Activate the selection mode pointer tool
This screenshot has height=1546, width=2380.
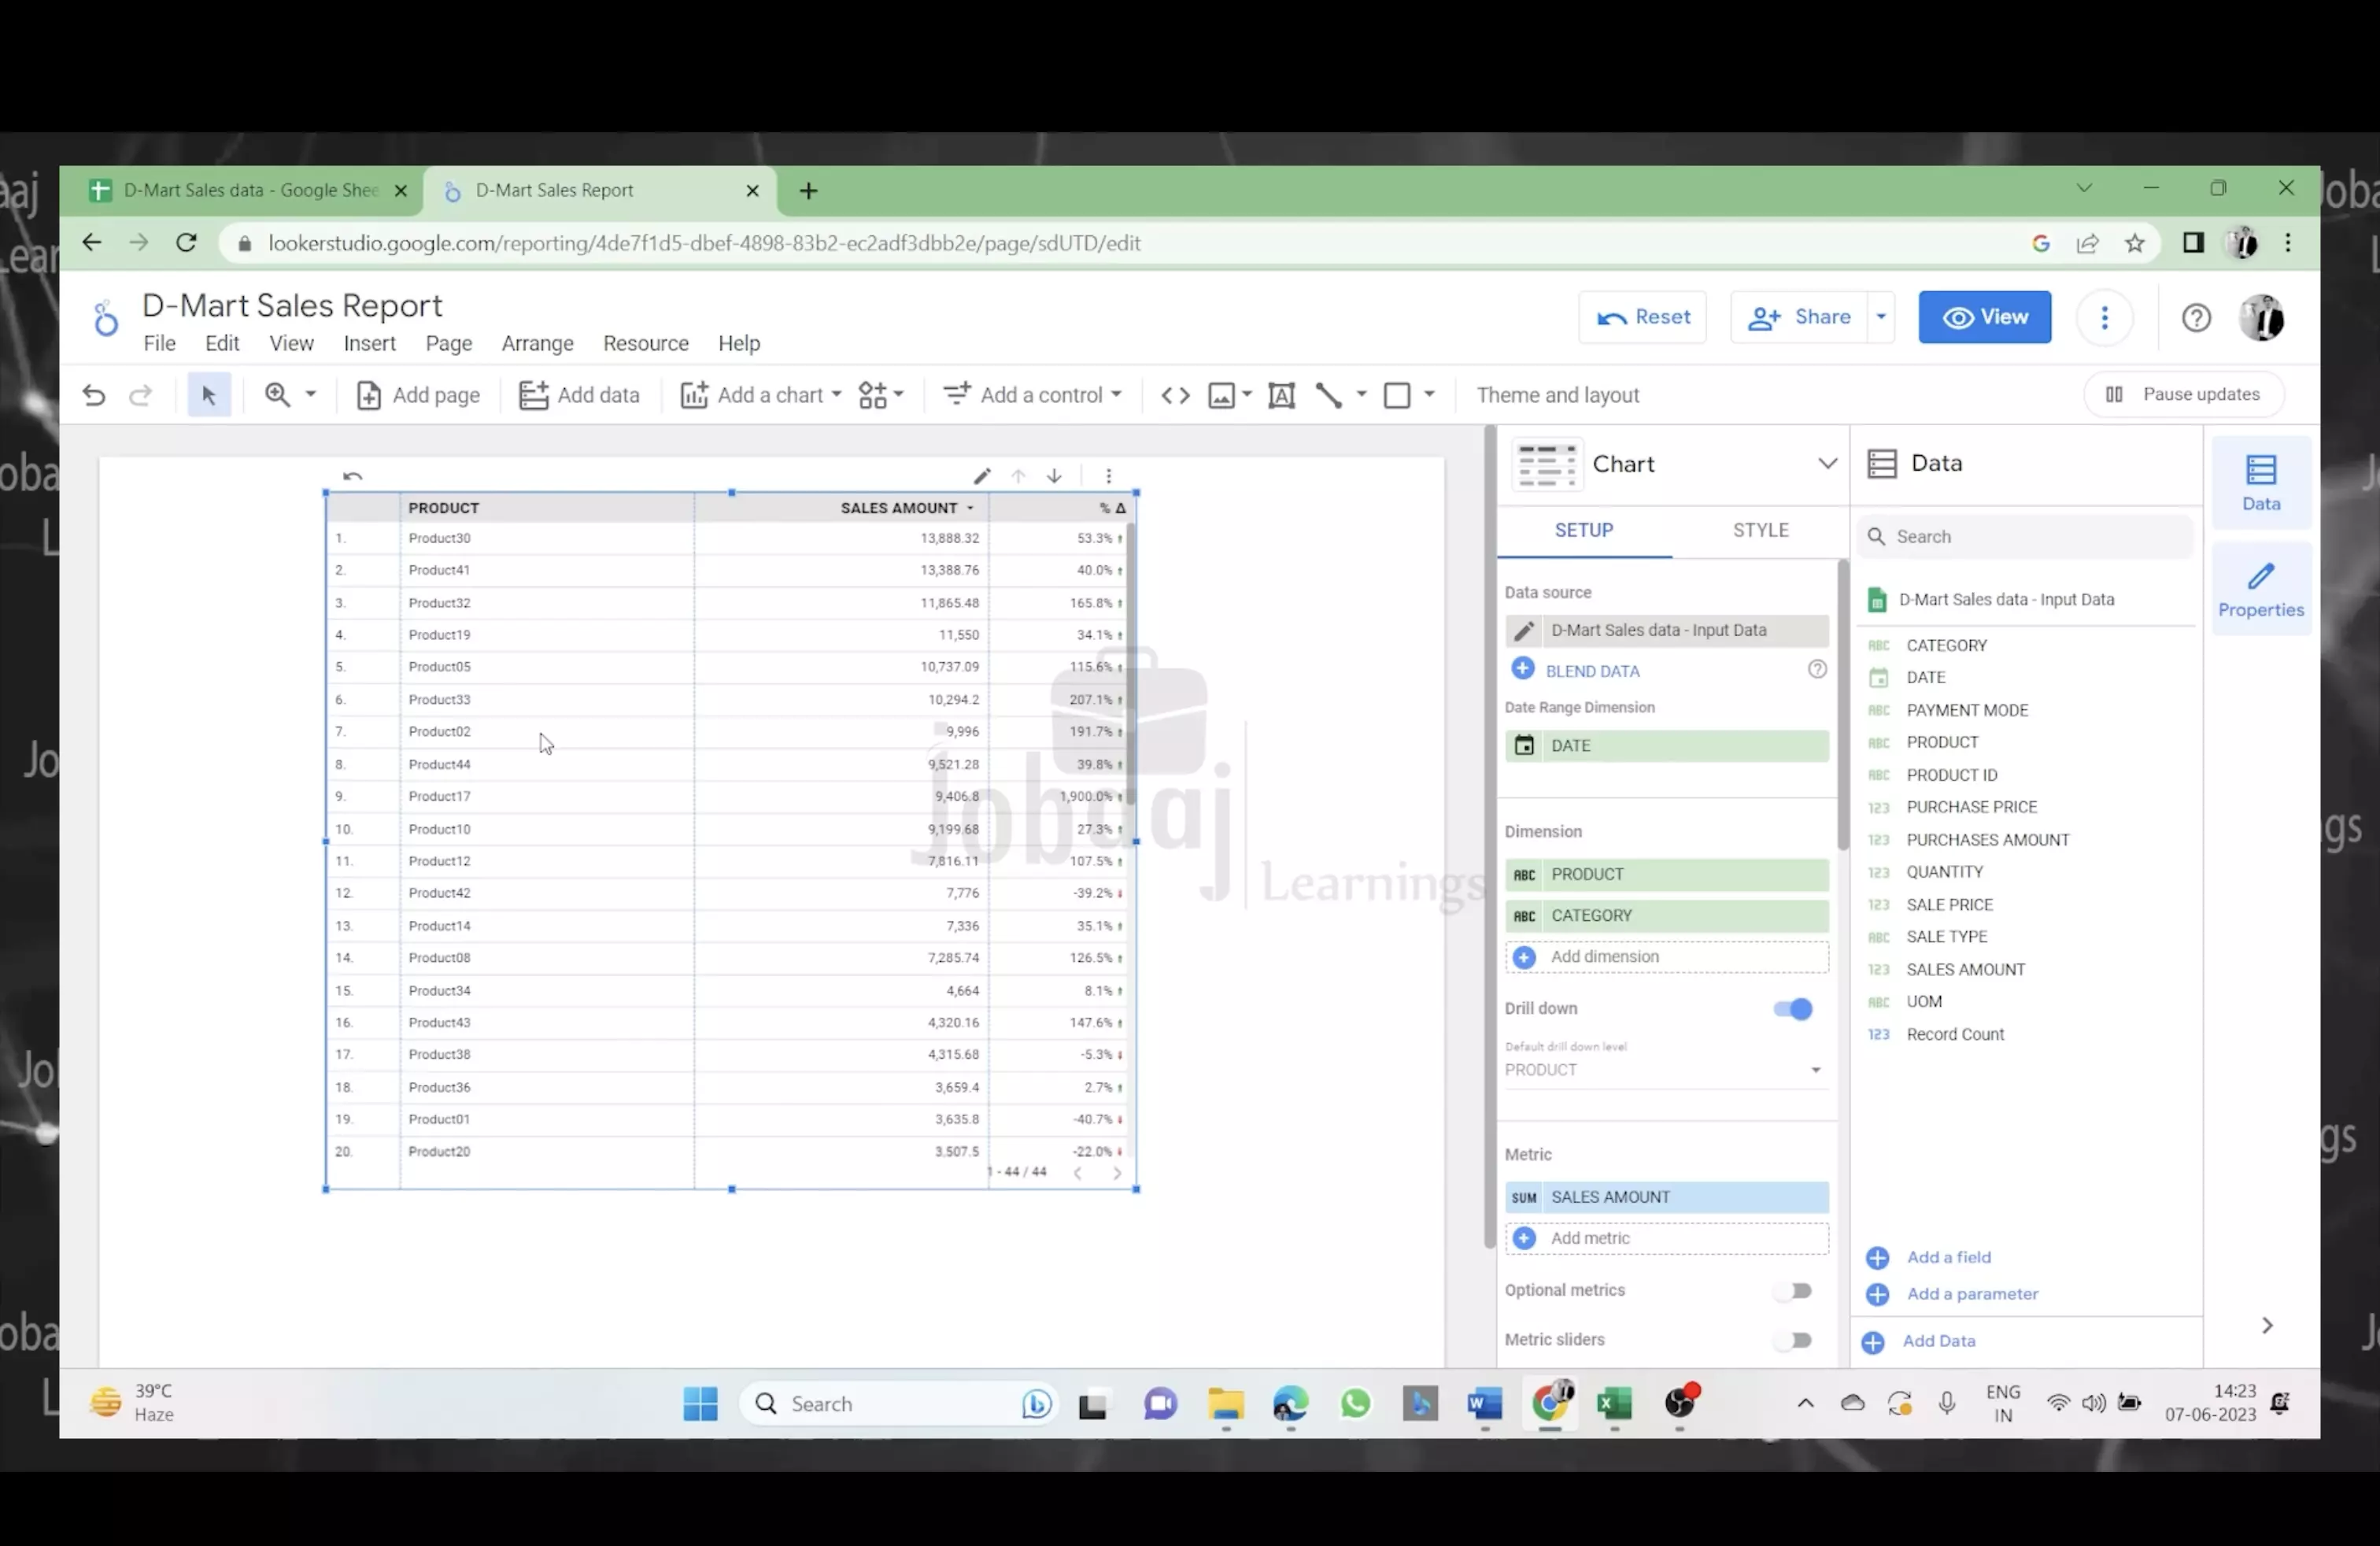pos(209,395)
